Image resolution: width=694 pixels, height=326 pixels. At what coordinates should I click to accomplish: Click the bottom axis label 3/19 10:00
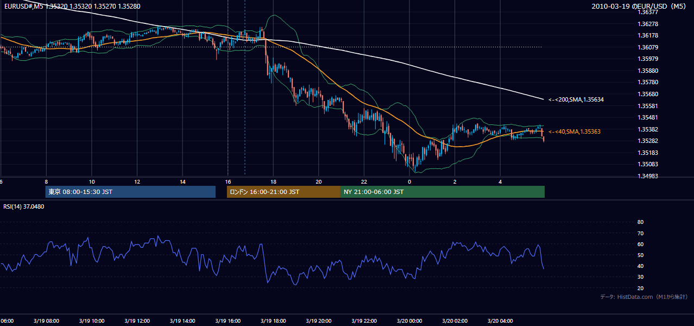[x=91, y=321]
